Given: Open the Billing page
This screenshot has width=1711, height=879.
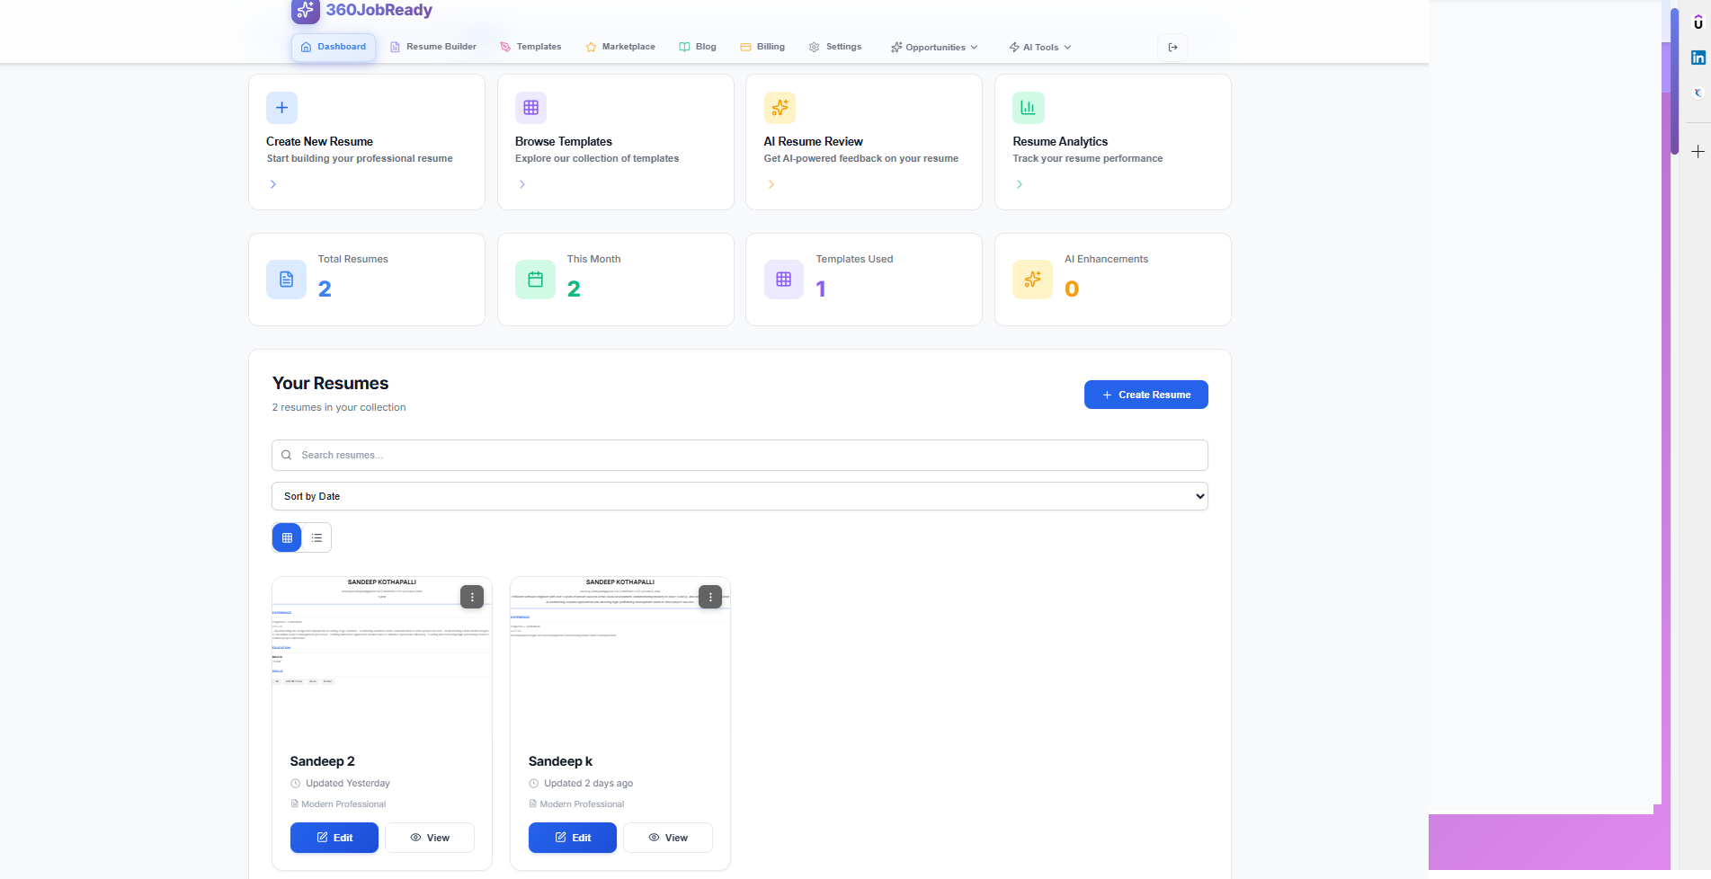Looking at the screenshot, I should coord(762,47).
